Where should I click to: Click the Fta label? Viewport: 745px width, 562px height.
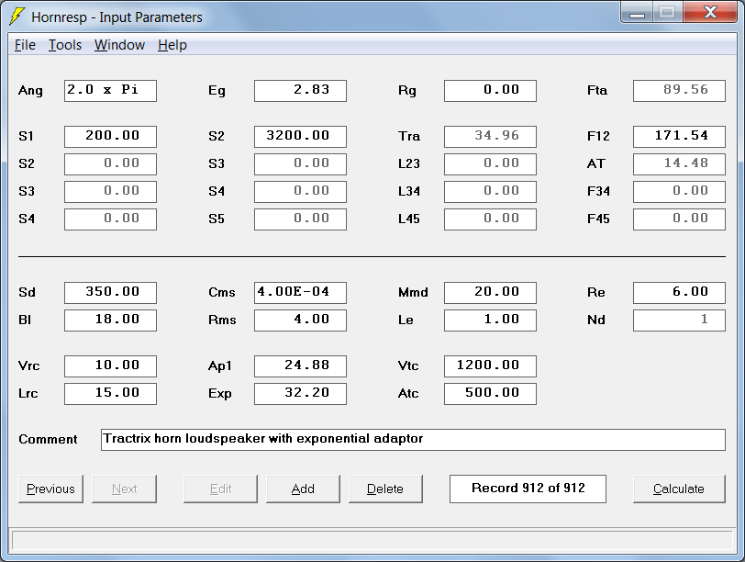[597, 90]
